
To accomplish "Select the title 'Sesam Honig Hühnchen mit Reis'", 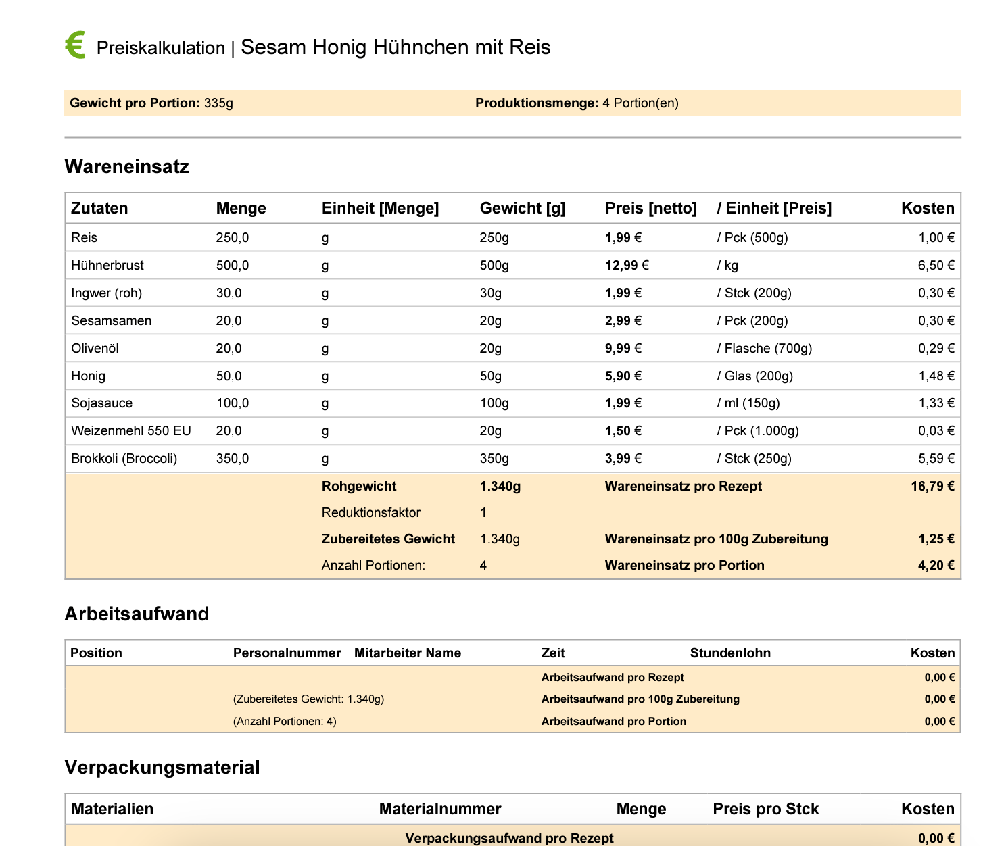I will (396, 47).
